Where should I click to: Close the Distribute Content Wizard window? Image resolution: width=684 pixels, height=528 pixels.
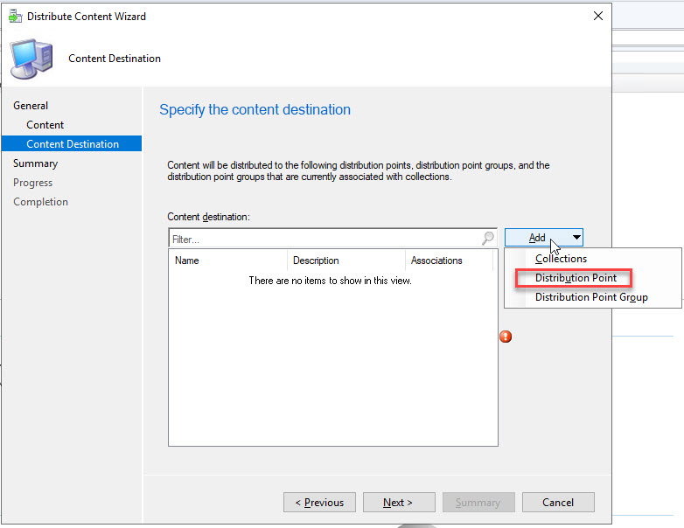(597, 16)
